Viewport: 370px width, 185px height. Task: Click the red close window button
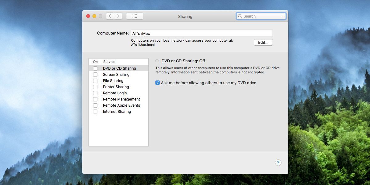coord(88,16)
